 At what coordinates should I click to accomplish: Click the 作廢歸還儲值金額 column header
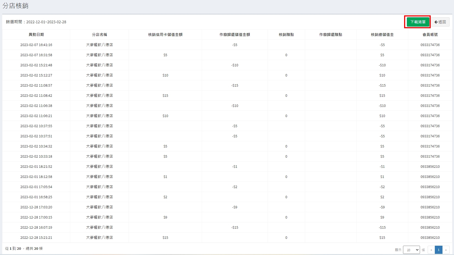coord(235,35)
